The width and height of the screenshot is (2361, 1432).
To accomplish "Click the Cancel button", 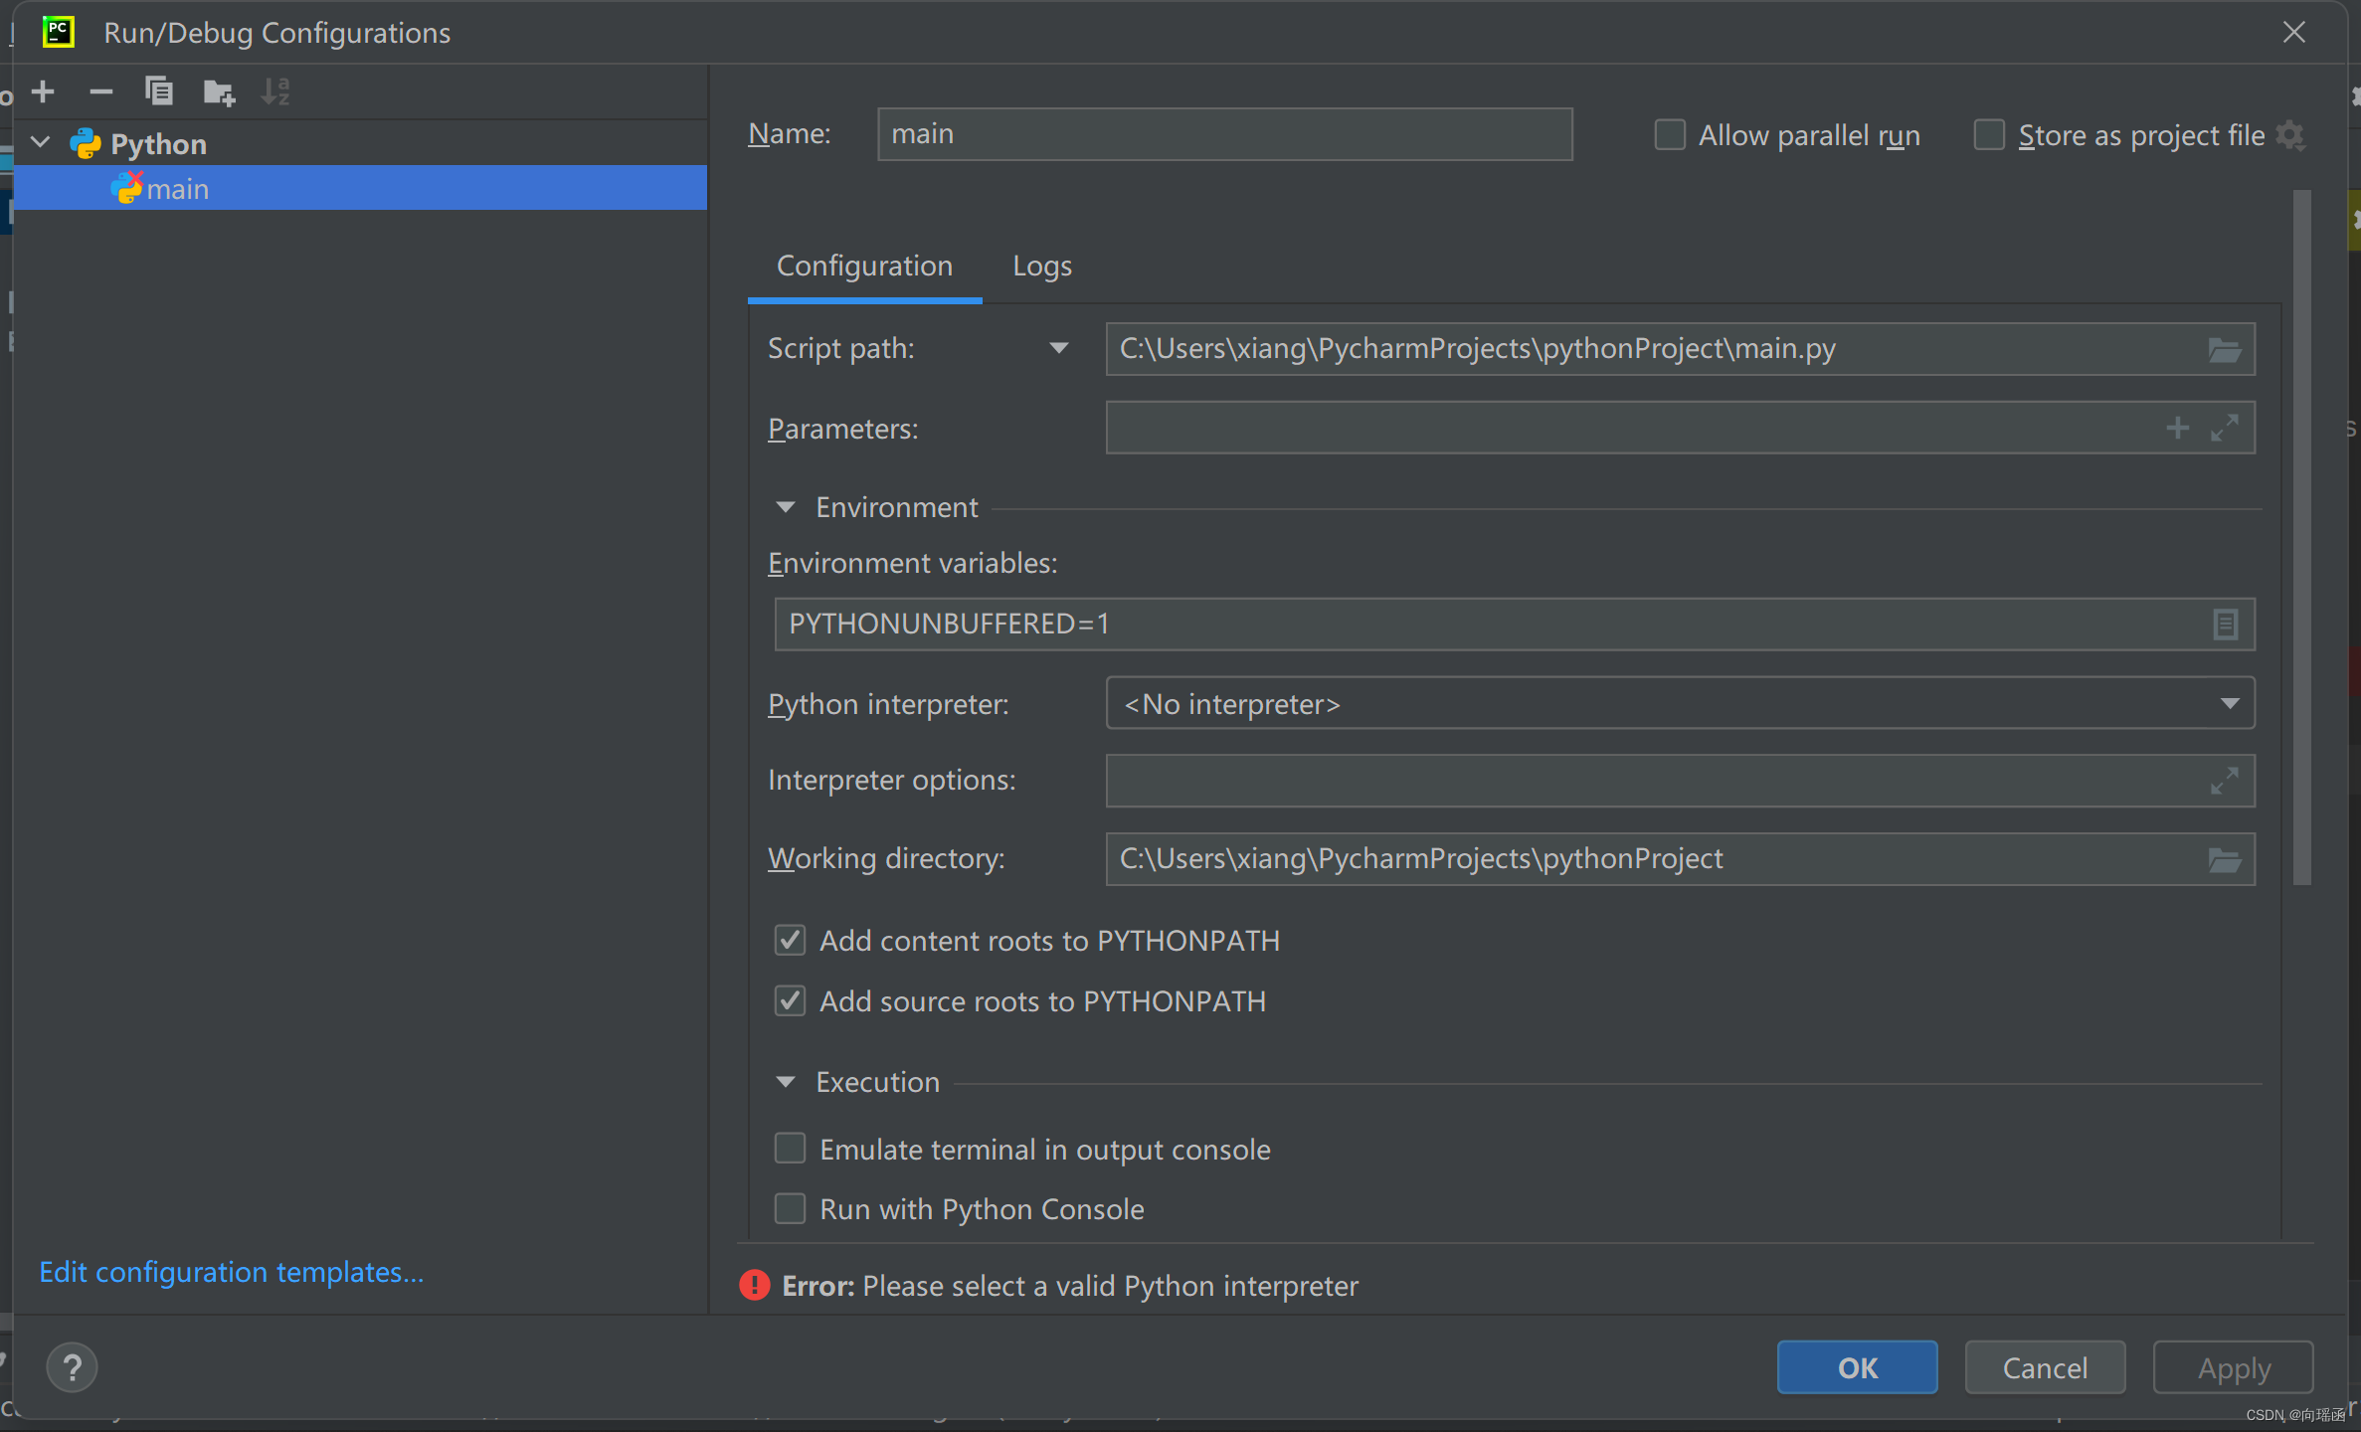I will click(x=2045, y=1367).
